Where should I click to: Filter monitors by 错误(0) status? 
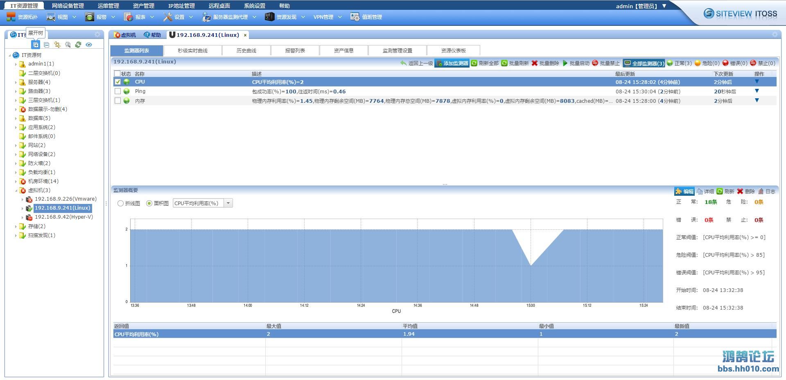click(735, 63)
